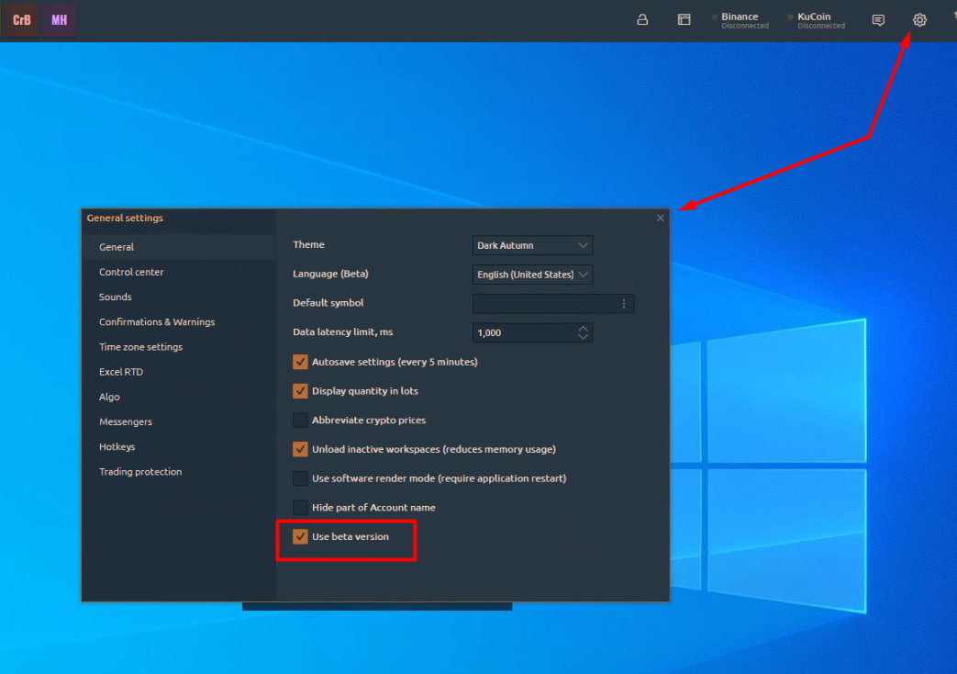Screen dimensions: 957x674
Task: Enable Abbreviate crypto prices
Action: tap(300, 421)
